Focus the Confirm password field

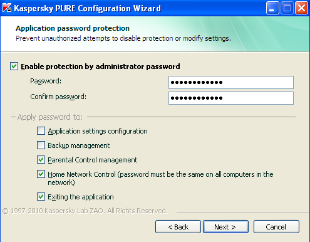(231, 98)
